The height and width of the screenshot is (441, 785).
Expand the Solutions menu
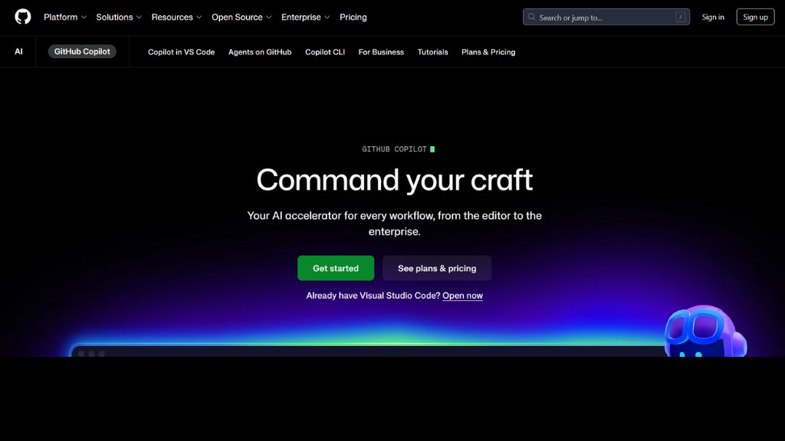click(119, 17)
